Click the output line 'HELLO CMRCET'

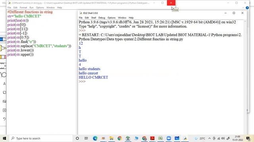pyautogui.click(x=93, y=77)
